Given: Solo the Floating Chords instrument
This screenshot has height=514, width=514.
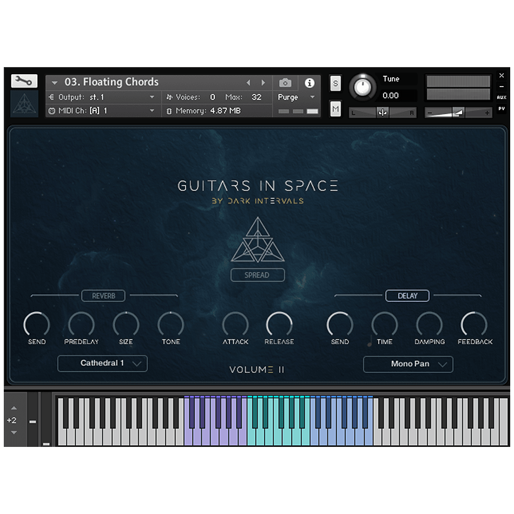Looking at the screenshot, I should point(335,83).
